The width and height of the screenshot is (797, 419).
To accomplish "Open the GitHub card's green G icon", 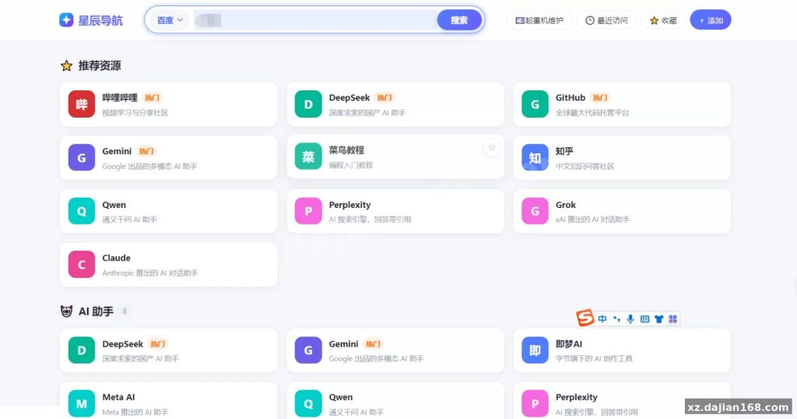I will click(535, 104).
